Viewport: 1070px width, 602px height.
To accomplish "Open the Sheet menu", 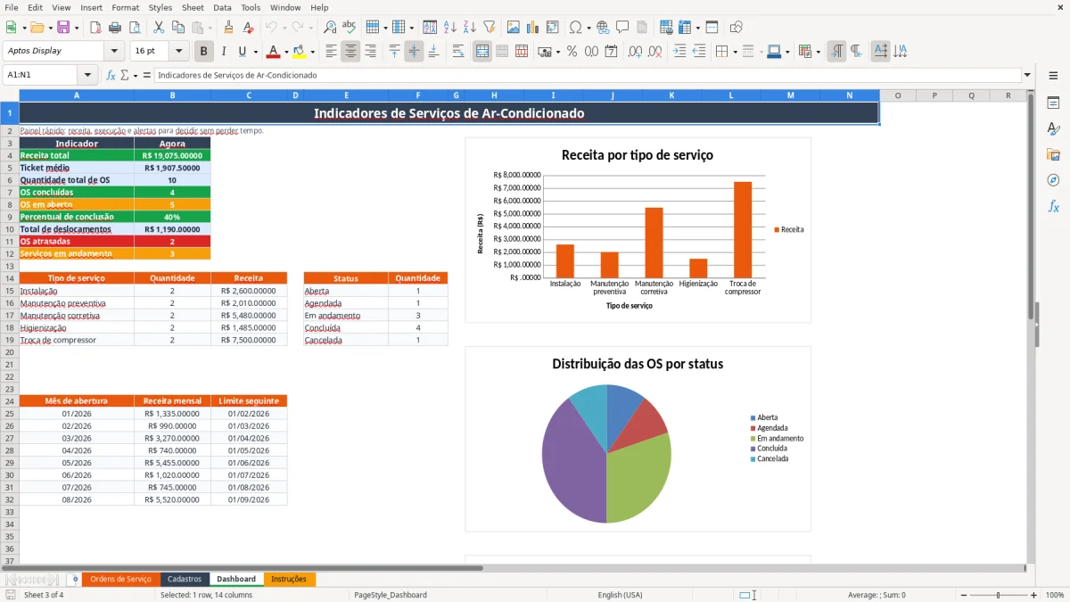I will [x=193, y=7].
